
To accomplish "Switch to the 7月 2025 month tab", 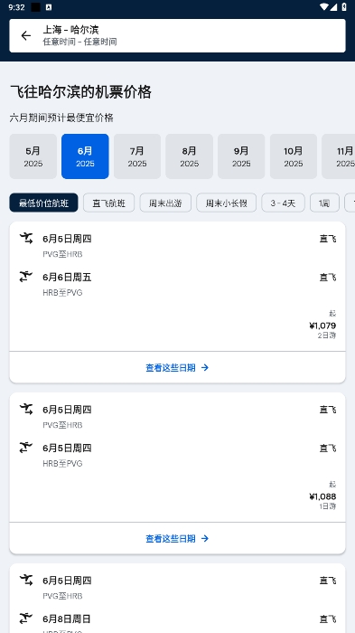I will tap(137, 156).
